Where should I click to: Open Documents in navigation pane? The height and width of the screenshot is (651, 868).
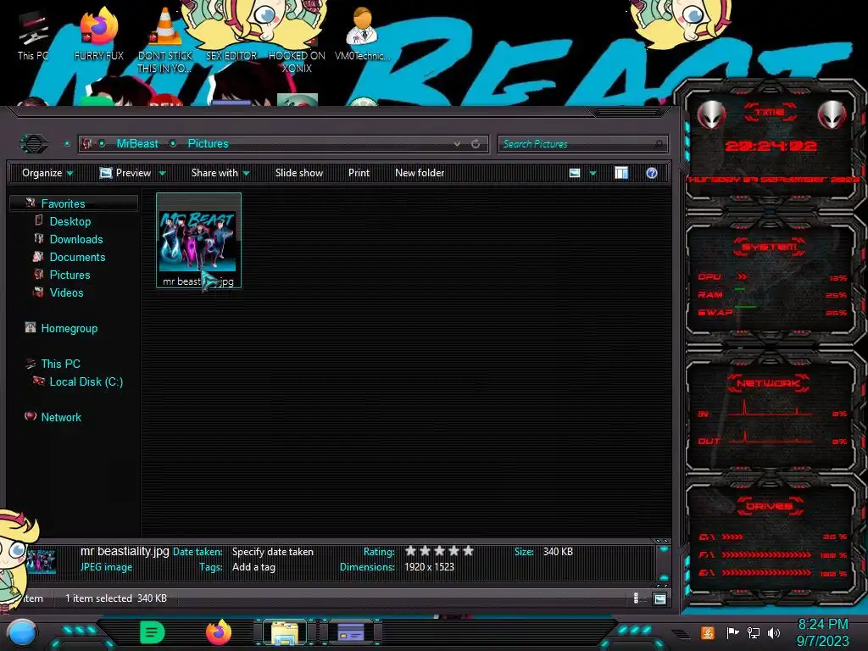tap(77, 257)
